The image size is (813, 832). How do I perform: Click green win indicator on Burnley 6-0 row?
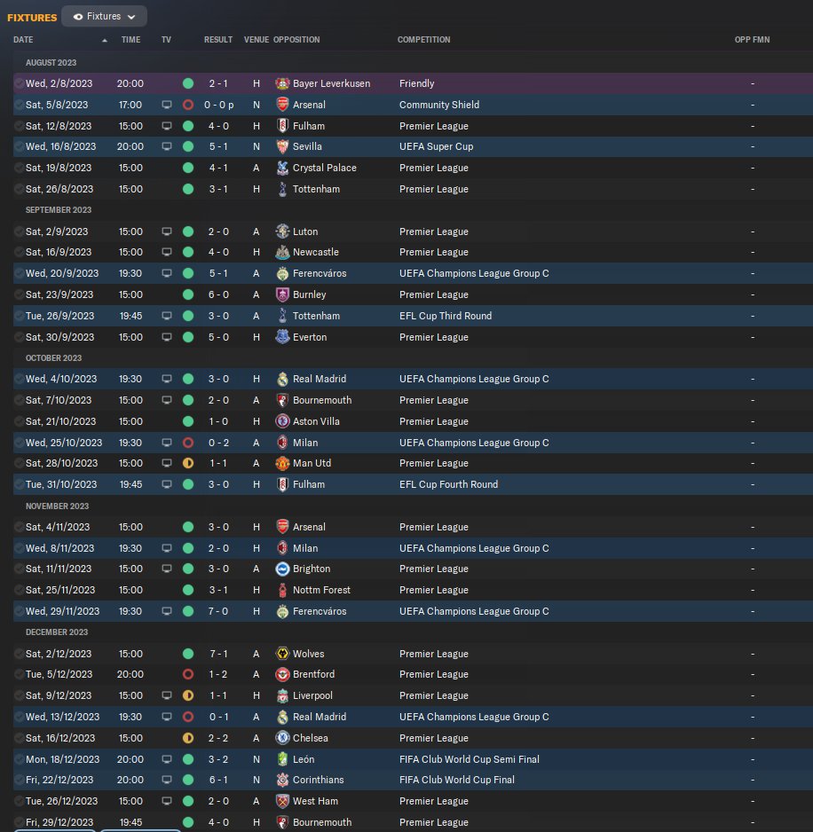(188, 294)
